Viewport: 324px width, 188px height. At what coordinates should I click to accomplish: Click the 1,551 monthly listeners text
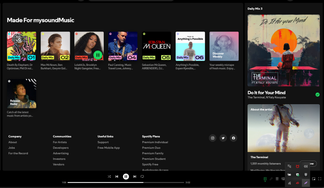click(x=265, y=163)
